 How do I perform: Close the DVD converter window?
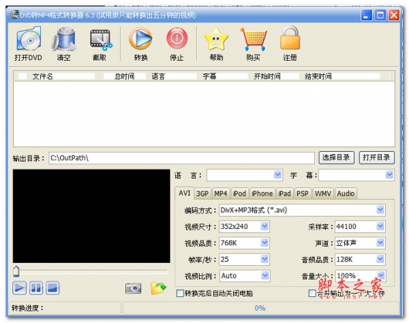[x=394, y=15]
